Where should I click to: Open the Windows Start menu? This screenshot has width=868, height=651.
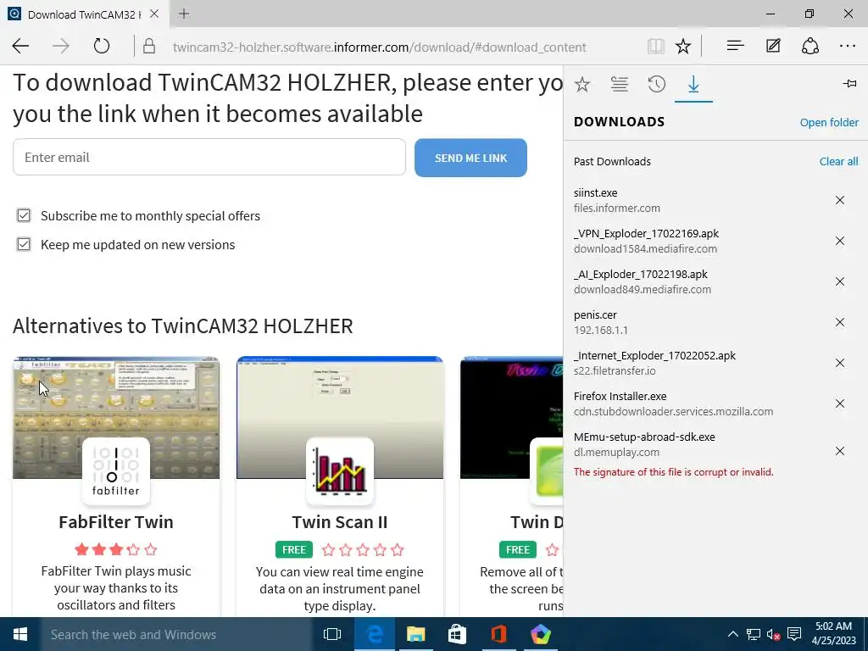point(20,634)
